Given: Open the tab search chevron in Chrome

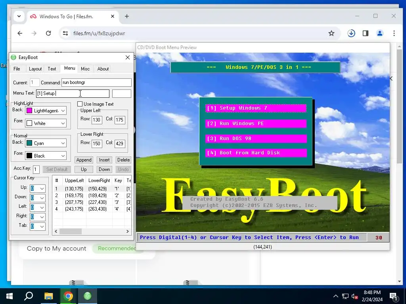Looking at the screenshot, I should [19, 16].
